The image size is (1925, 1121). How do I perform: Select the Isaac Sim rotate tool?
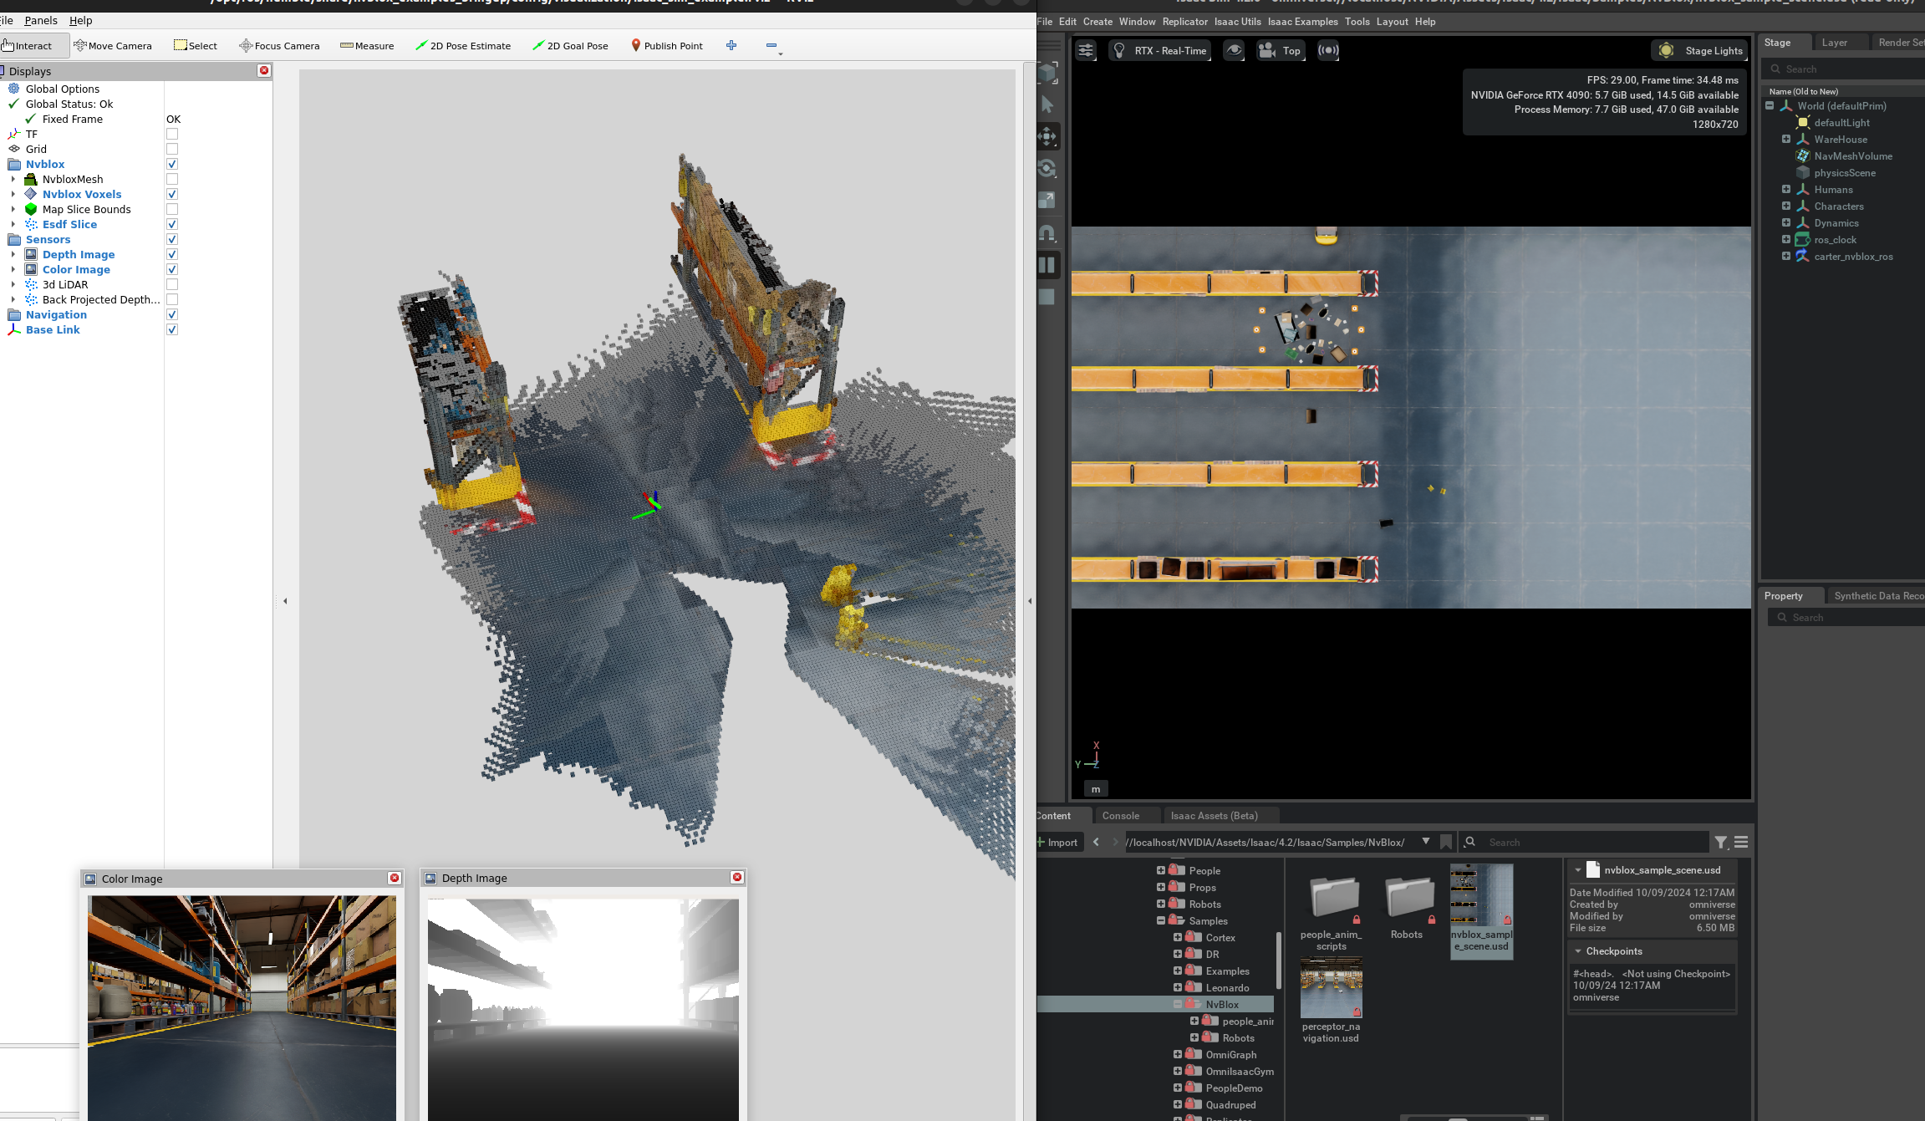click(x=1047, y=168)
